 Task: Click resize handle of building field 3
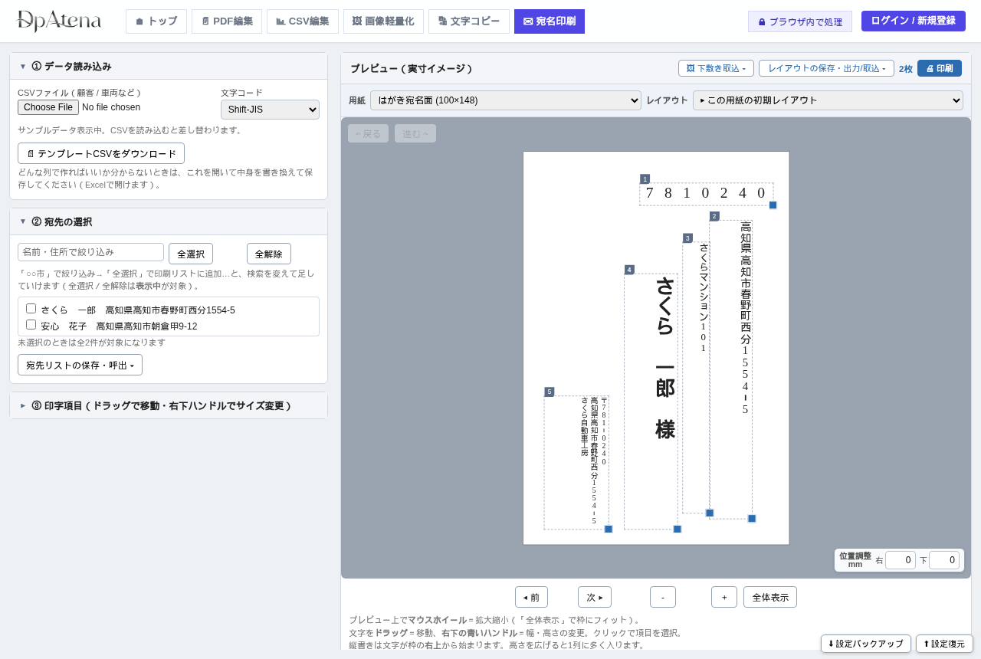710,513
